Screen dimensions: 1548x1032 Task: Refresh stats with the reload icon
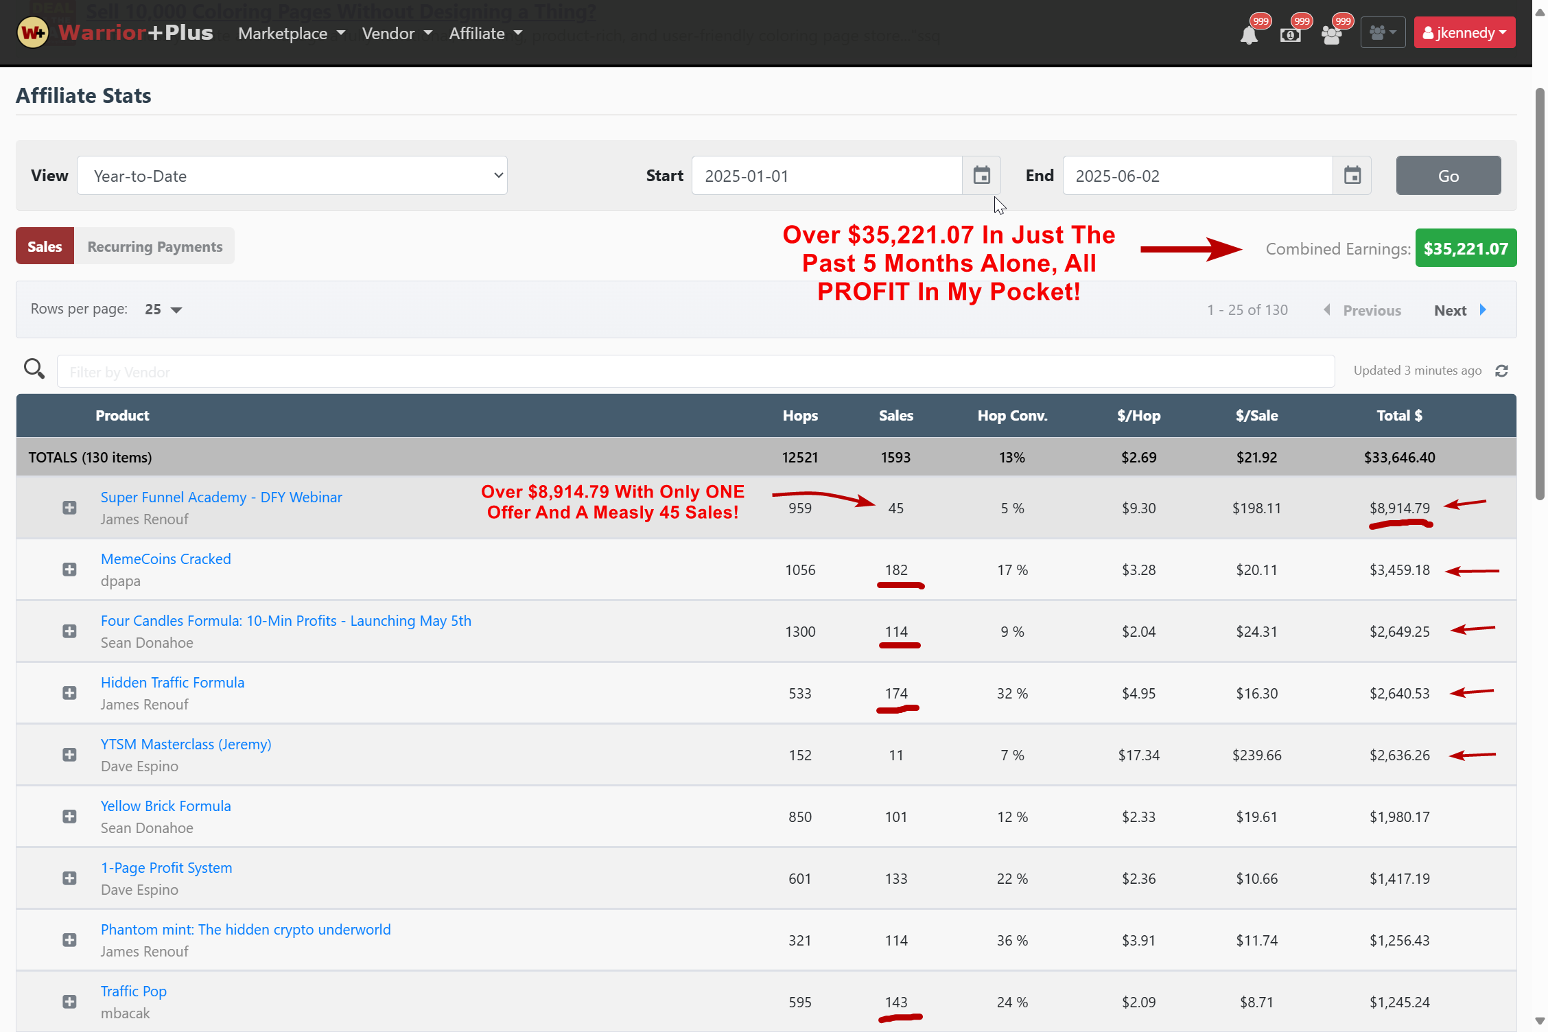click(1501, 371)
